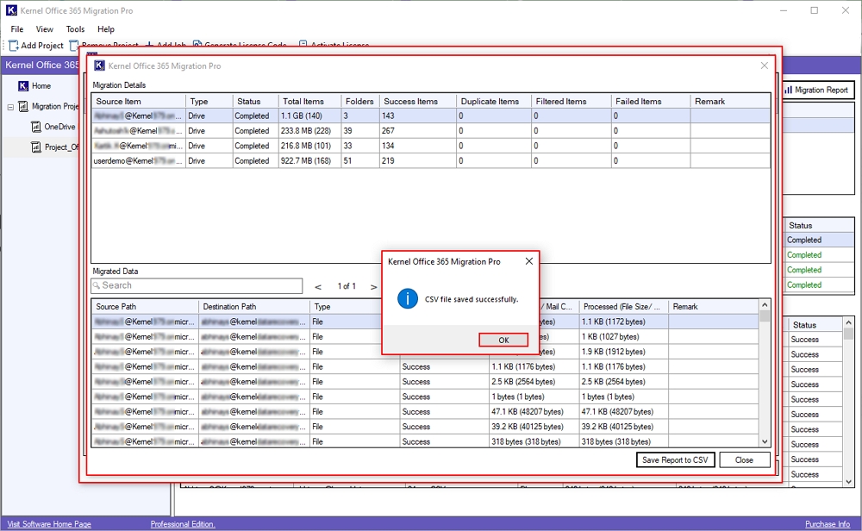Viewport: 862px width, 531px height.
Task: Click inside the Migrated Data search field
Action: click(196, 285)
